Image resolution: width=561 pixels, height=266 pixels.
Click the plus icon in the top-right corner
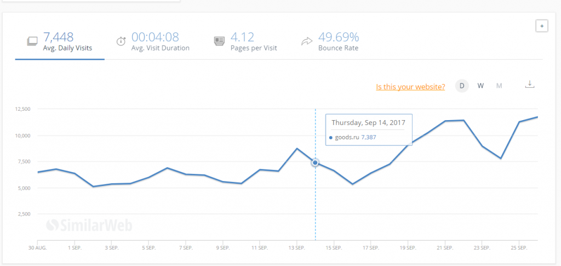click(x=541, y=26)
